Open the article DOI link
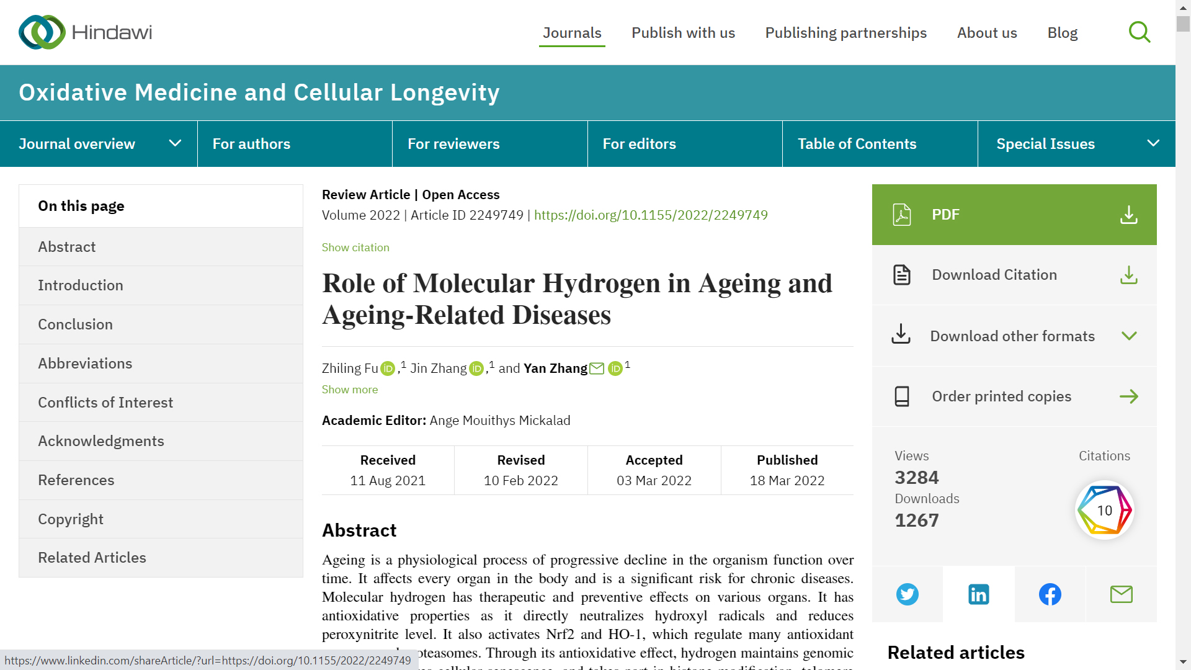Screen dimensions: 1191x670 tap(651, 215)
